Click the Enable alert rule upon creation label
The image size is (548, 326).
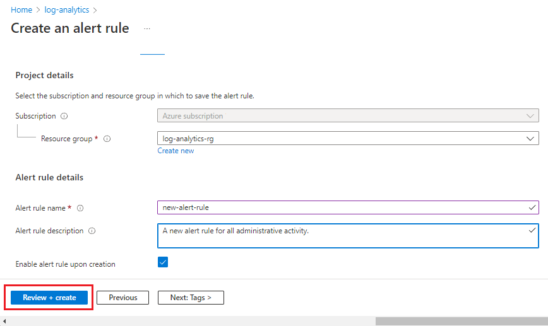coord(66,264)
